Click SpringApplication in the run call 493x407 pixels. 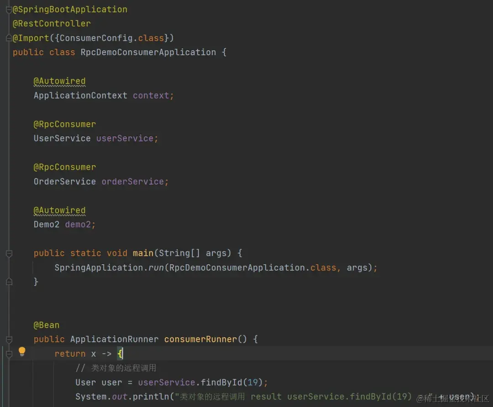99,268
